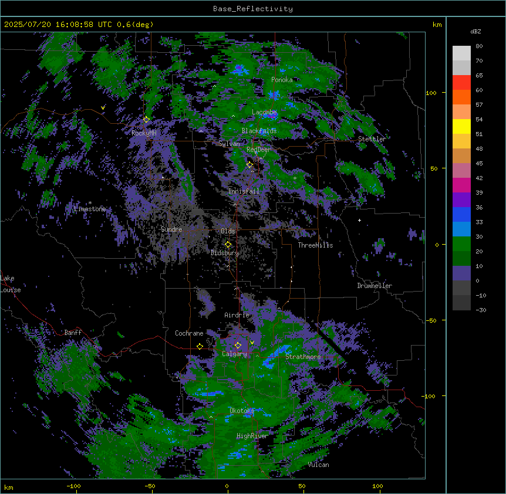The width and height of the screenshot is (506, 494).
Task: Click the 80 value on dBZ scale
Action: point(479,46)
